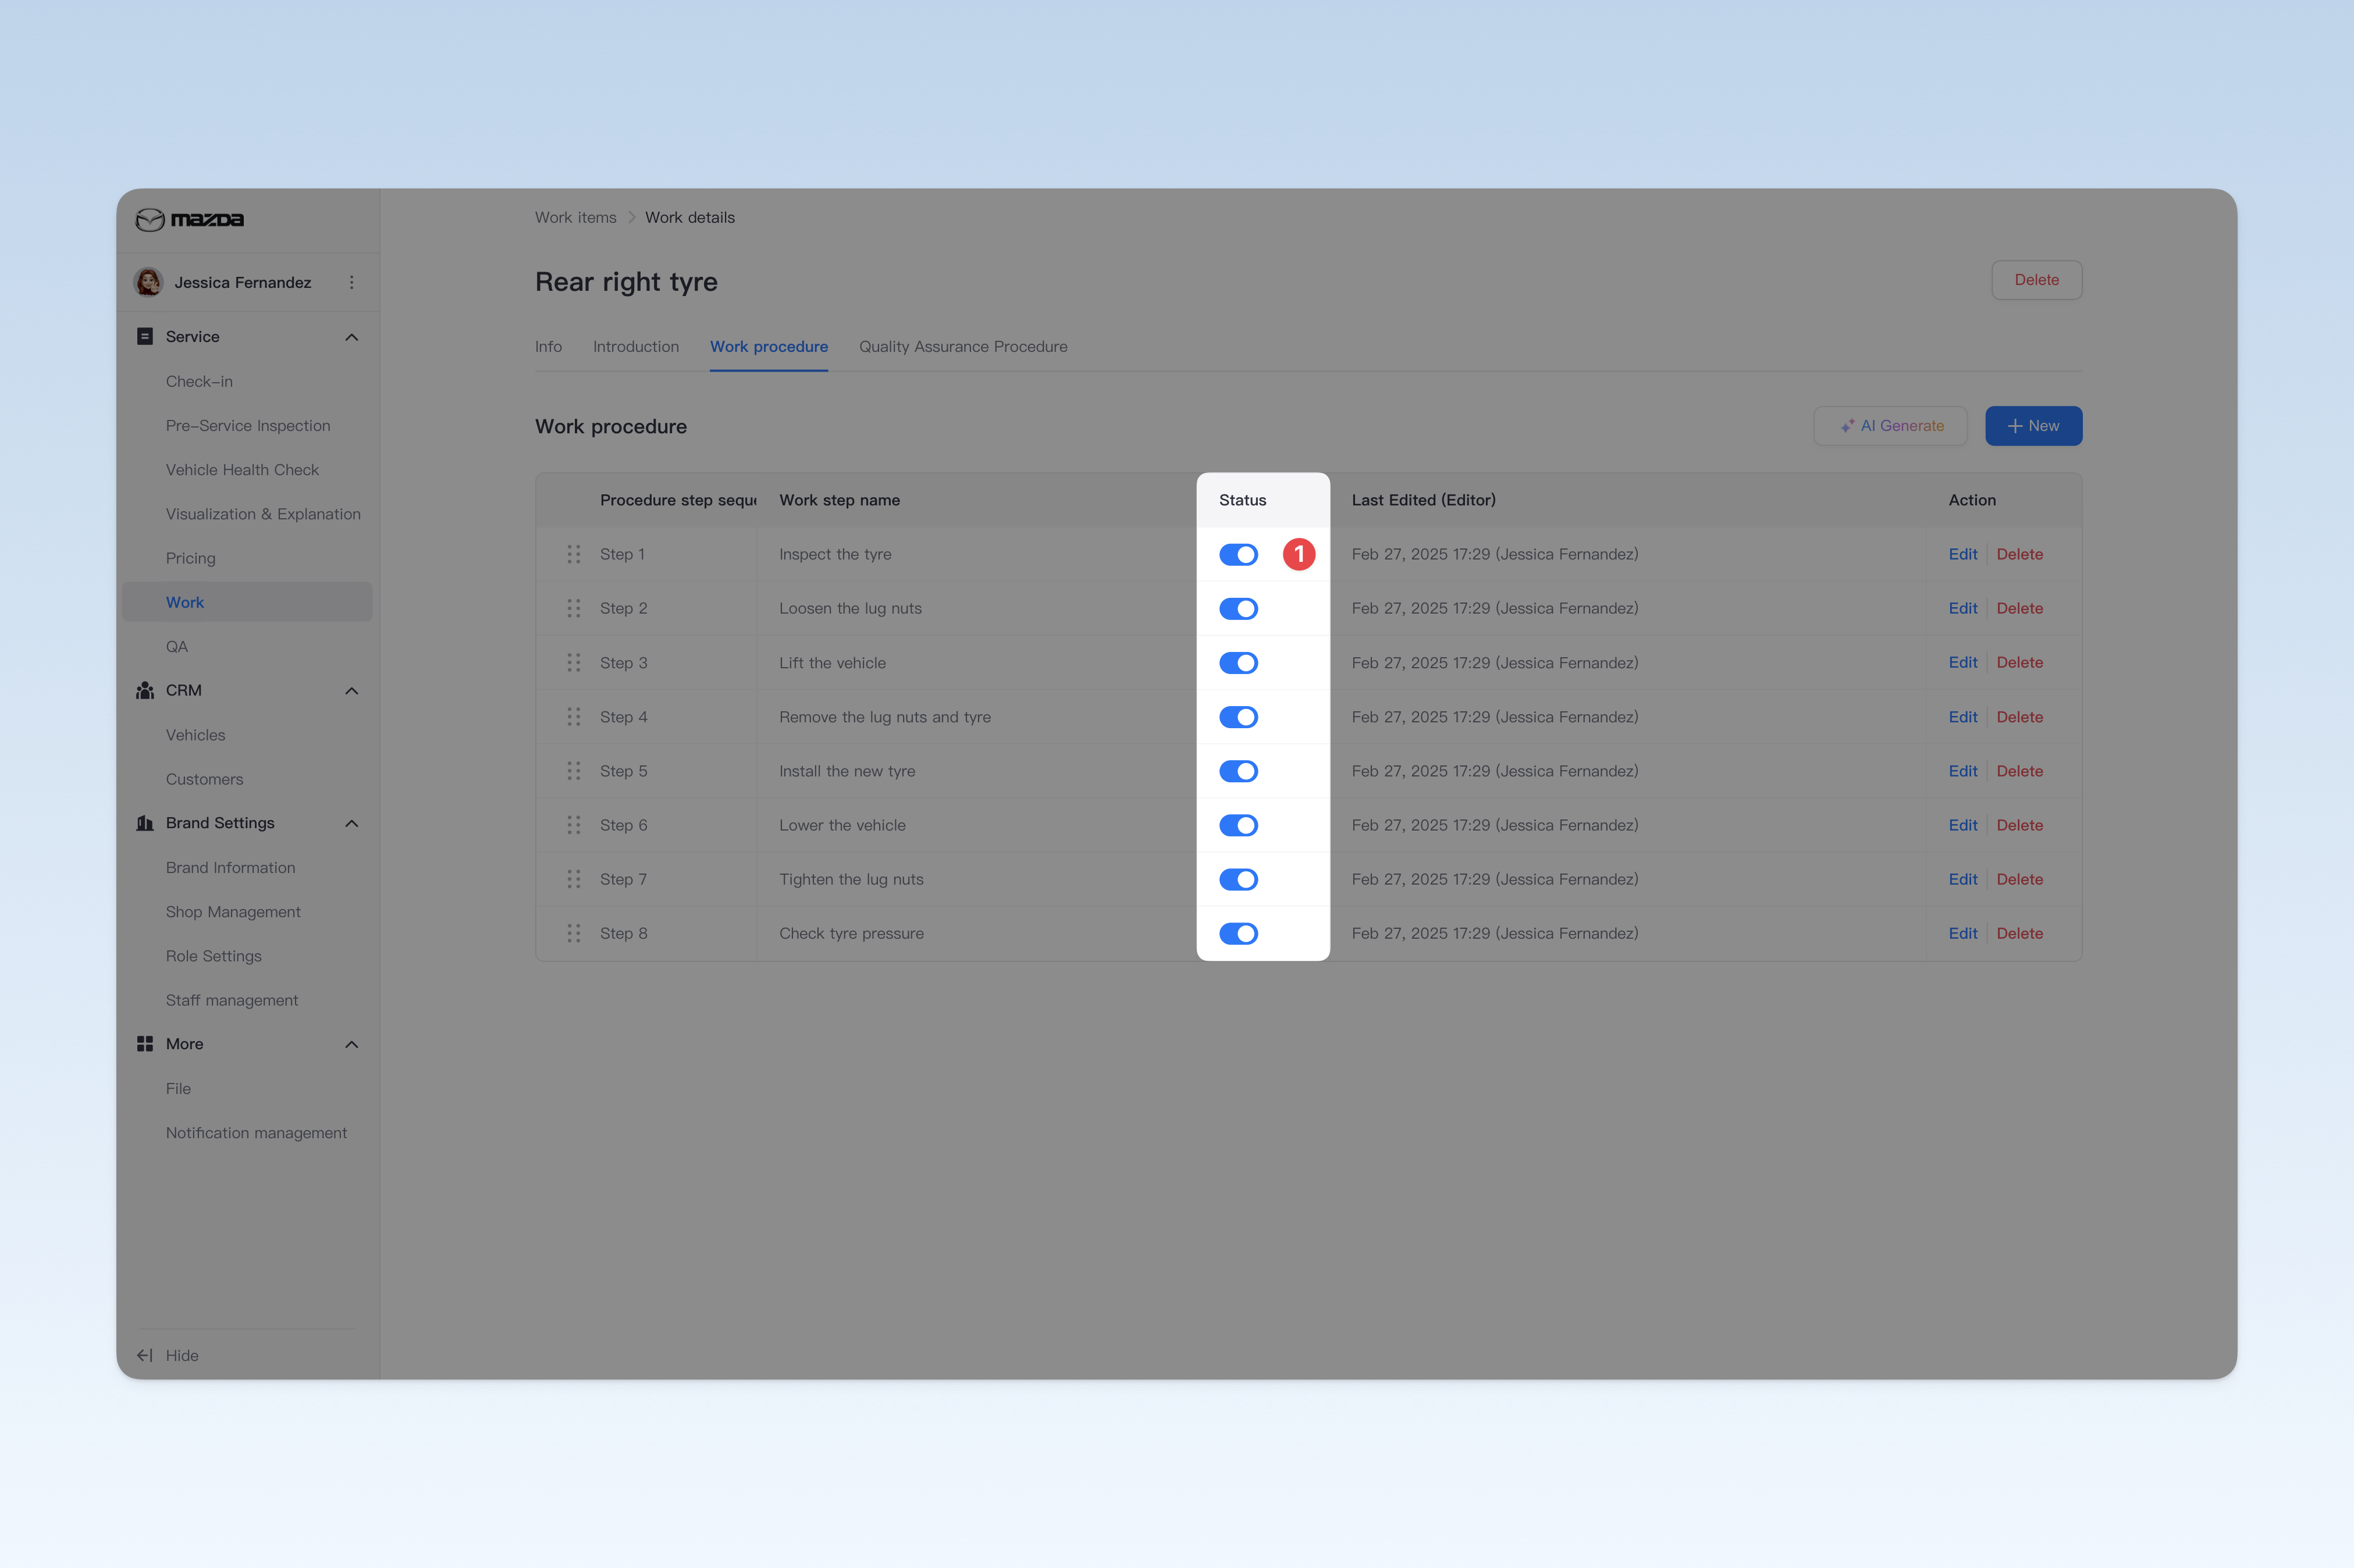Switch off Remove the lug nuts and tyre
2354x1568 pixels.
(1239, 717)
